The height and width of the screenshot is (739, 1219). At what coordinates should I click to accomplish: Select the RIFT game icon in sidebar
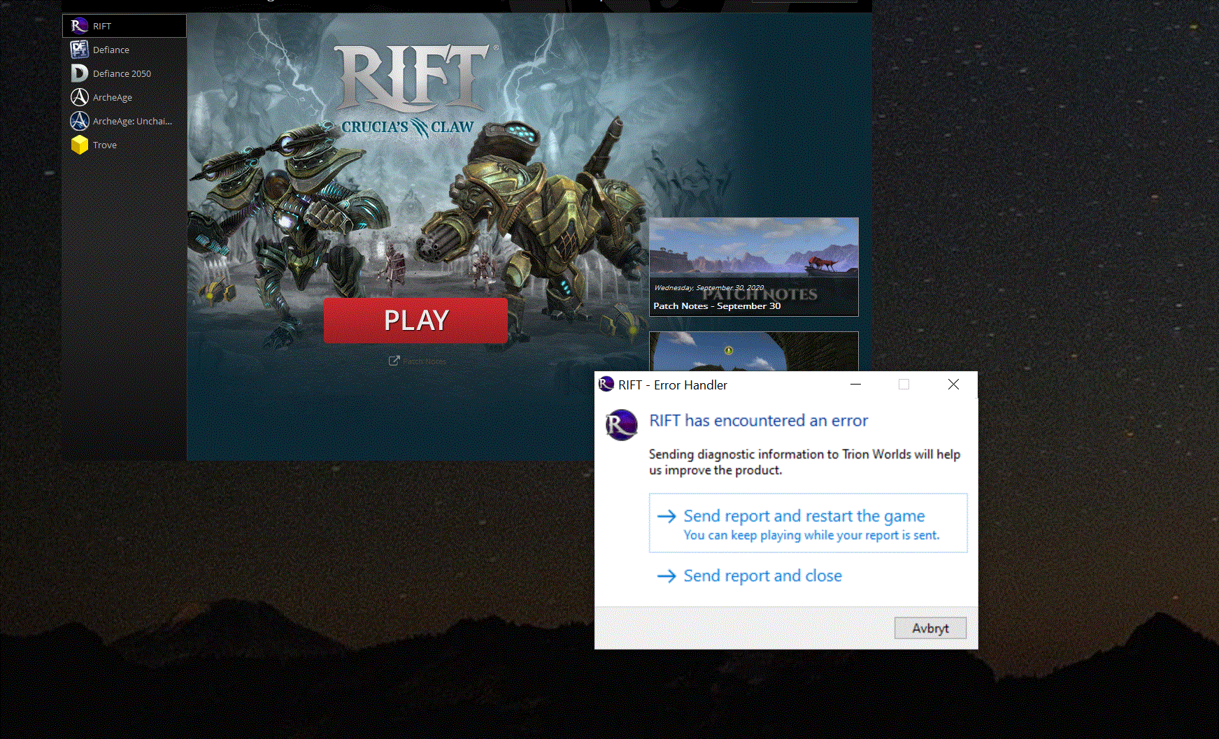click(x=80, y=26)
